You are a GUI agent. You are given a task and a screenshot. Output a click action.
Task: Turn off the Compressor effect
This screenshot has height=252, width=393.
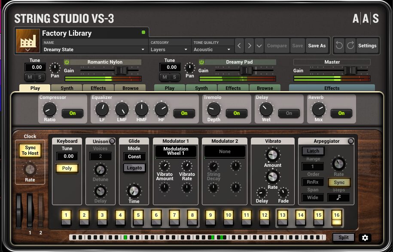click(x=72, y=113)
